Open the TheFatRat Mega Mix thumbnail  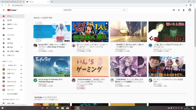[52, 67]
